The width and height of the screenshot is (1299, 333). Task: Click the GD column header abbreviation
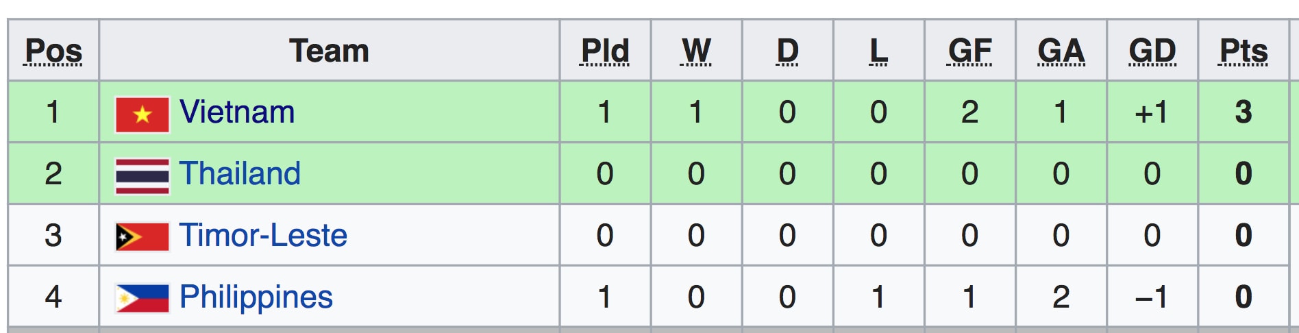(x=1152, y=51)
